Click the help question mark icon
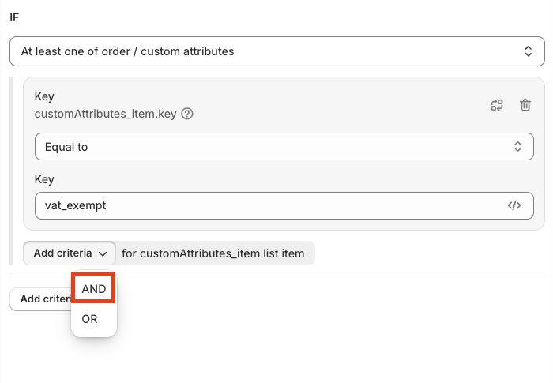The height and width of the screenshot is (383, 553). [187, 113]
